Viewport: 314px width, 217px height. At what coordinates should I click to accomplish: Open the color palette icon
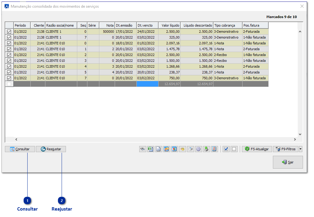click(182, 149)
